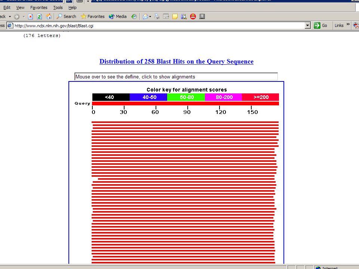Viewport: 359px width, 269px height.
Task: Click the axis label "90"
Action: (x=187, y=112)
